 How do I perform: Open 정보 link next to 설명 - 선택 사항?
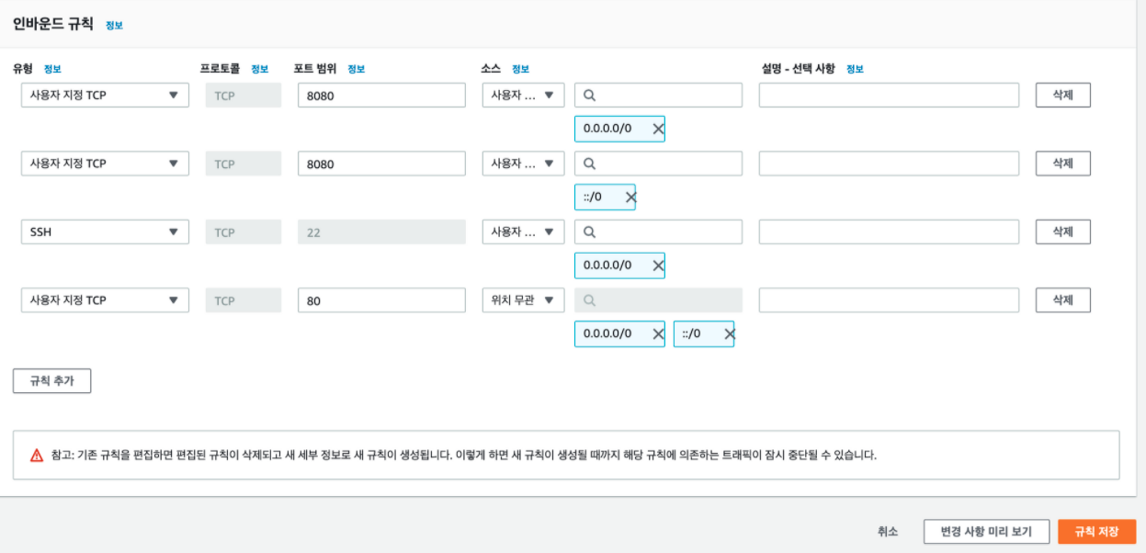click(x=855, y=69)
